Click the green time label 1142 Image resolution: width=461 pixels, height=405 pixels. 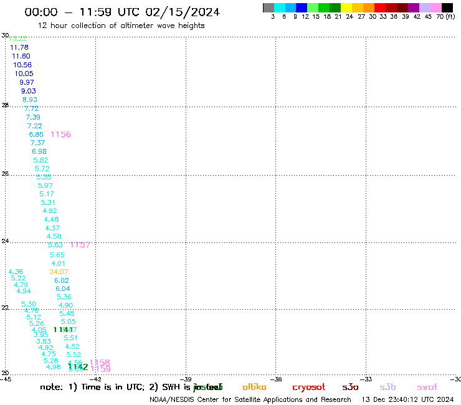[78, 367]
